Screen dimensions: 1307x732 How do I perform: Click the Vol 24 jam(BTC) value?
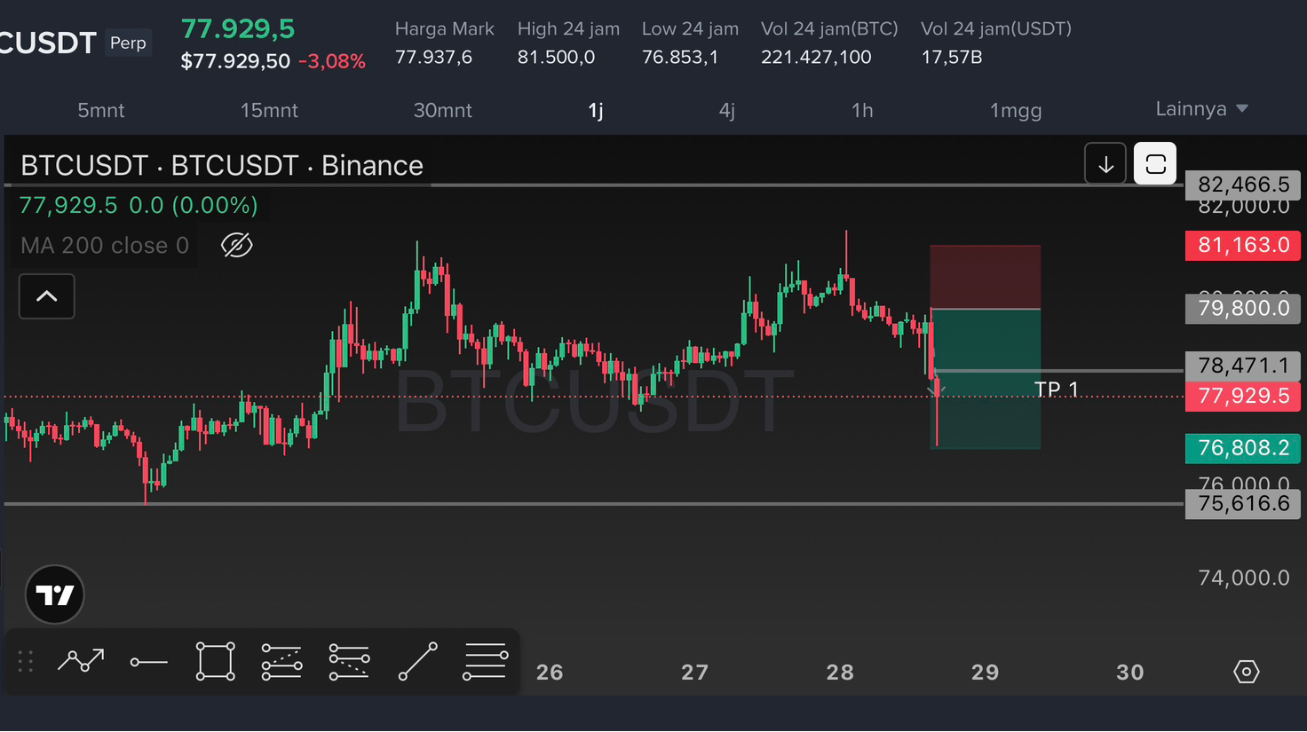pyautogui.click(x=816, y=58)
